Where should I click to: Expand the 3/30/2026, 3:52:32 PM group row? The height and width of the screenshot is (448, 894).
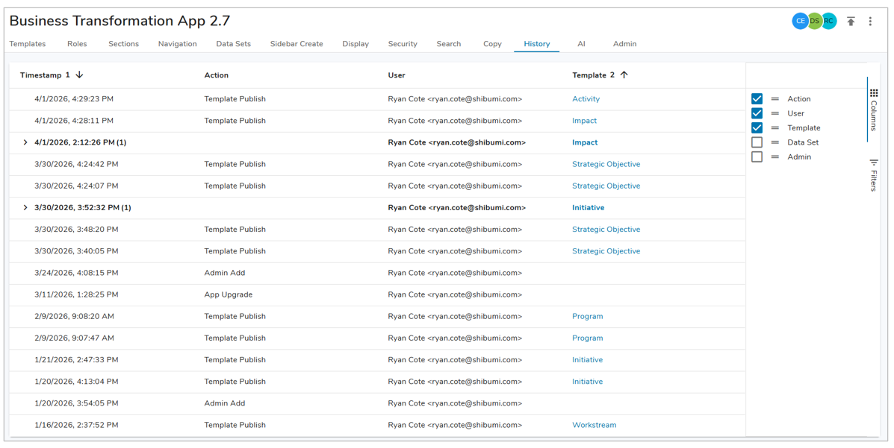(x=25, y=208)
